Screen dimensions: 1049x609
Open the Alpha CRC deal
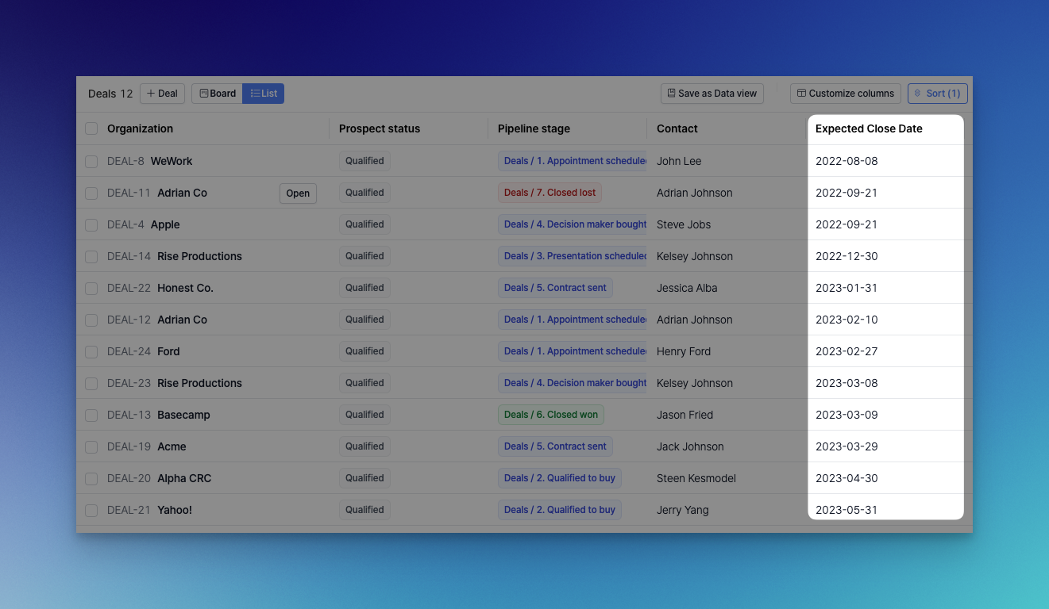[x=184, y=478]
